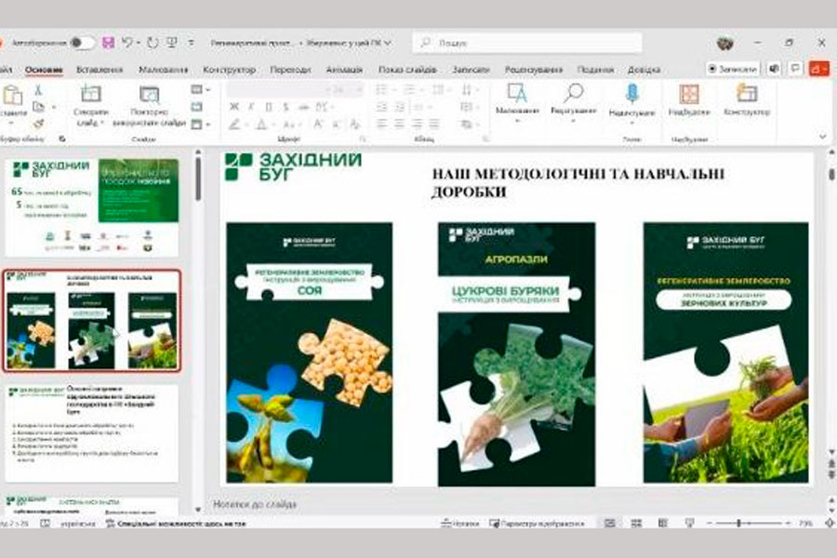This screenshot has height=558, width=837.
Task: Switch to the Вставлення (Insert) tab
Action: pyautogui.click(x=100, y=70)
